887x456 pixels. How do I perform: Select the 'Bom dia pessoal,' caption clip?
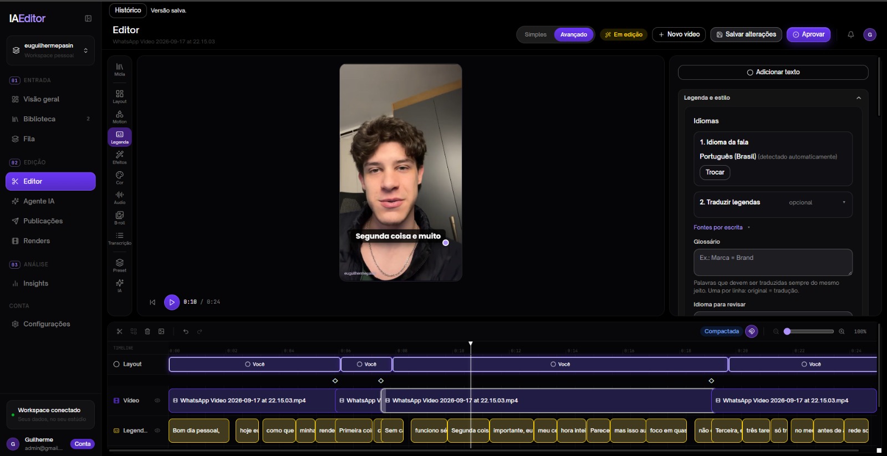[x=198, y=431]
